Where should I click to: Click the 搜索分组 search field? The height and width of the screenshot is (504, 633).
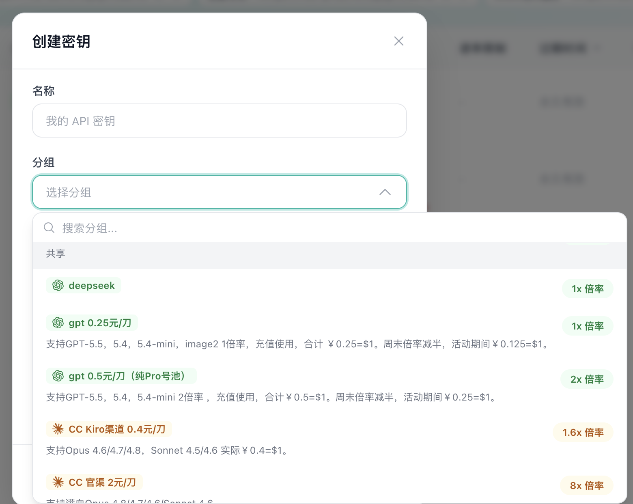coord(329,228)
